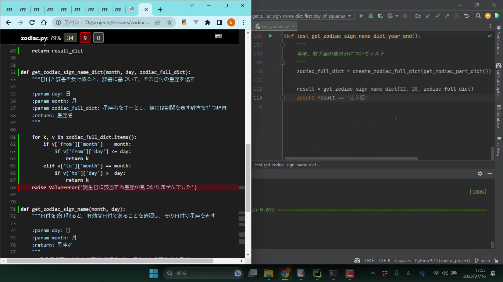The height and width of the screenshot is (282, 503).
Task: Open Search Everywhere magnifier in PyCharm
Action: click(478, 16)
